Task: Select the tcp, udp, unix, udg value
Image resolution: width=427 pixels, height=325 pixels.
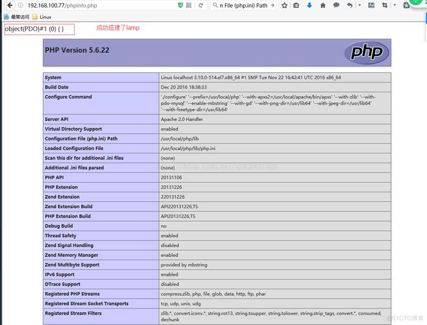Action: click(181, 304)
